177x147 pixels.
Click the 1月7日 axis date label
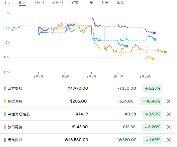[38, 77]
